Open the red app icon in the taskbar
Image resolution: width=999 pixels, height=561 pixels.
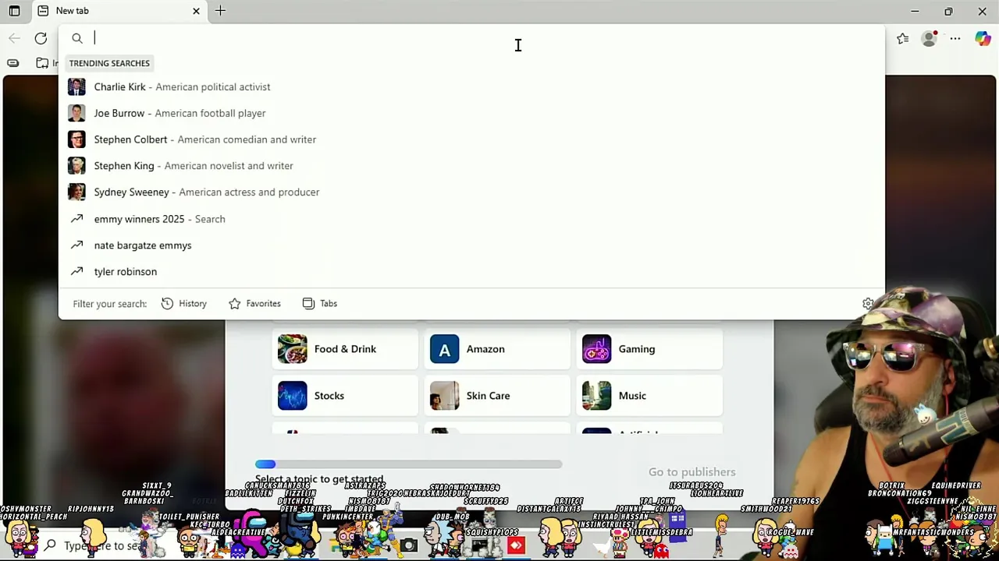516,546
